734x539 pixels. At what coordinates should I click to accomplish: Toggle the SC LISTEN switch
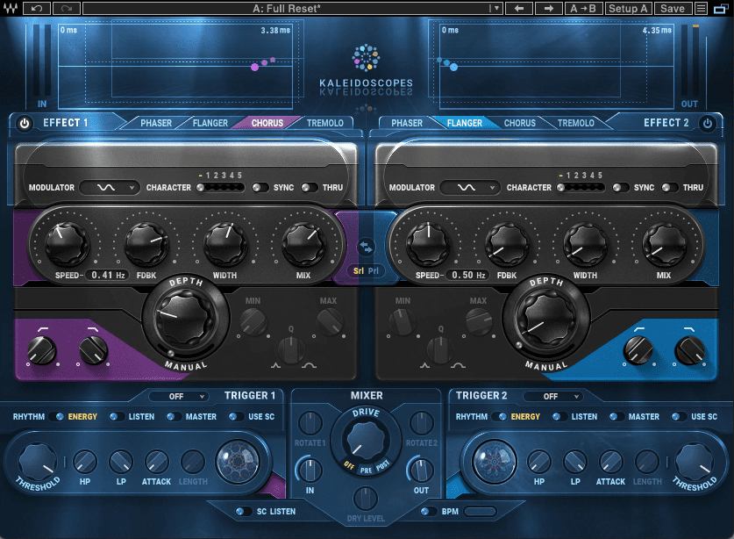[x=244, y=511]
